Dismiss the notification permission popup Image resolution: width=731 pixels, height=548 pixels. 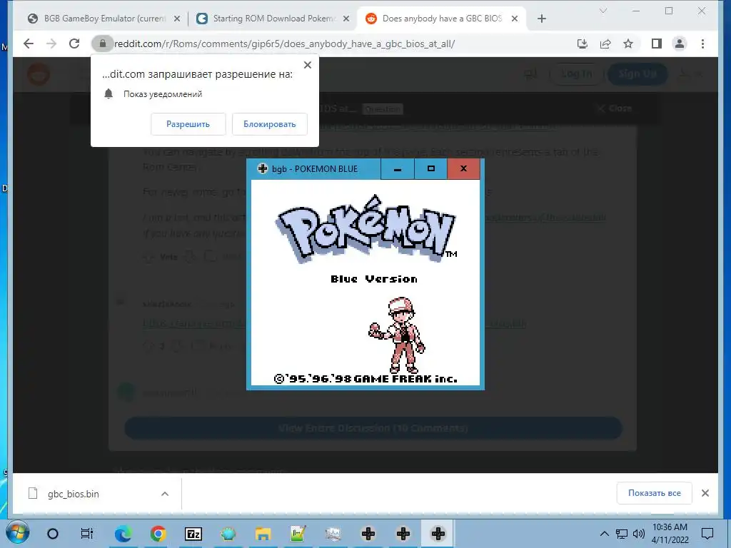308,65
